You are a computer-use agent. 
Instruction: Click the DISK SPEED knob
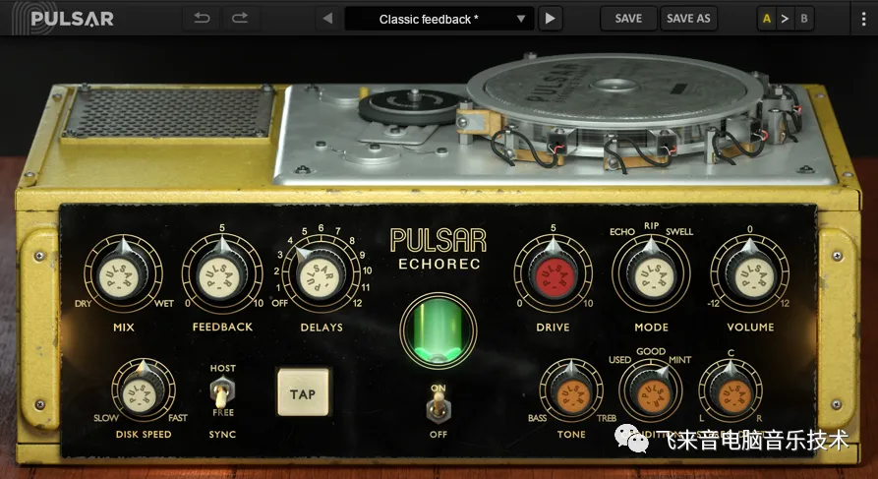click(144, 389)
